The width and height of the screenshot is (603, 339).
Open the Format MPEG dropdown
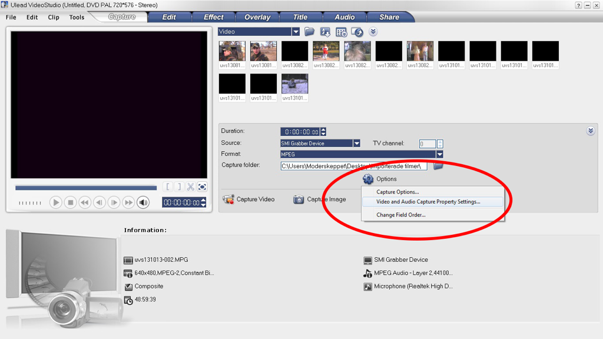pos(439,154)
